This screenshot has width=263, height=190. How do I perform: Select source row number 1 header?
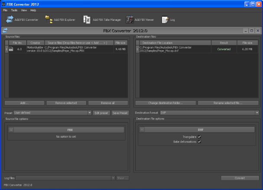click(6, 49)
